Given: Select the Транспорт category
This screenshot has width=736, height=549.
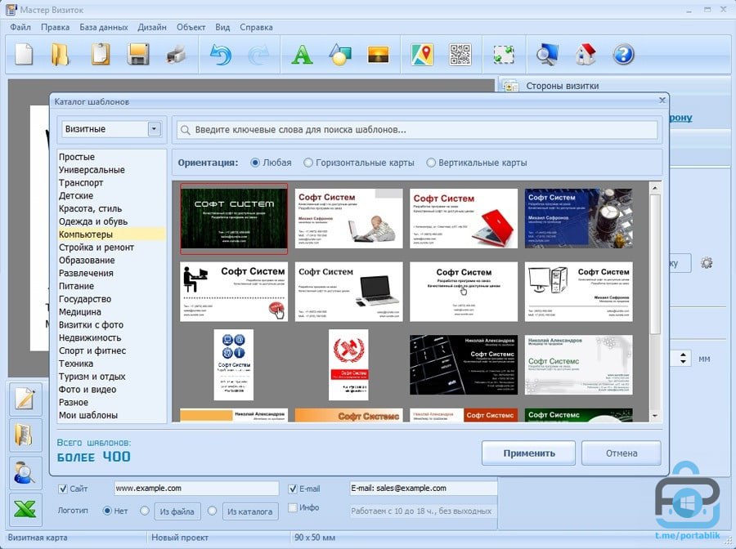Looking at the screenshot, I should click(x=81, y=183).
